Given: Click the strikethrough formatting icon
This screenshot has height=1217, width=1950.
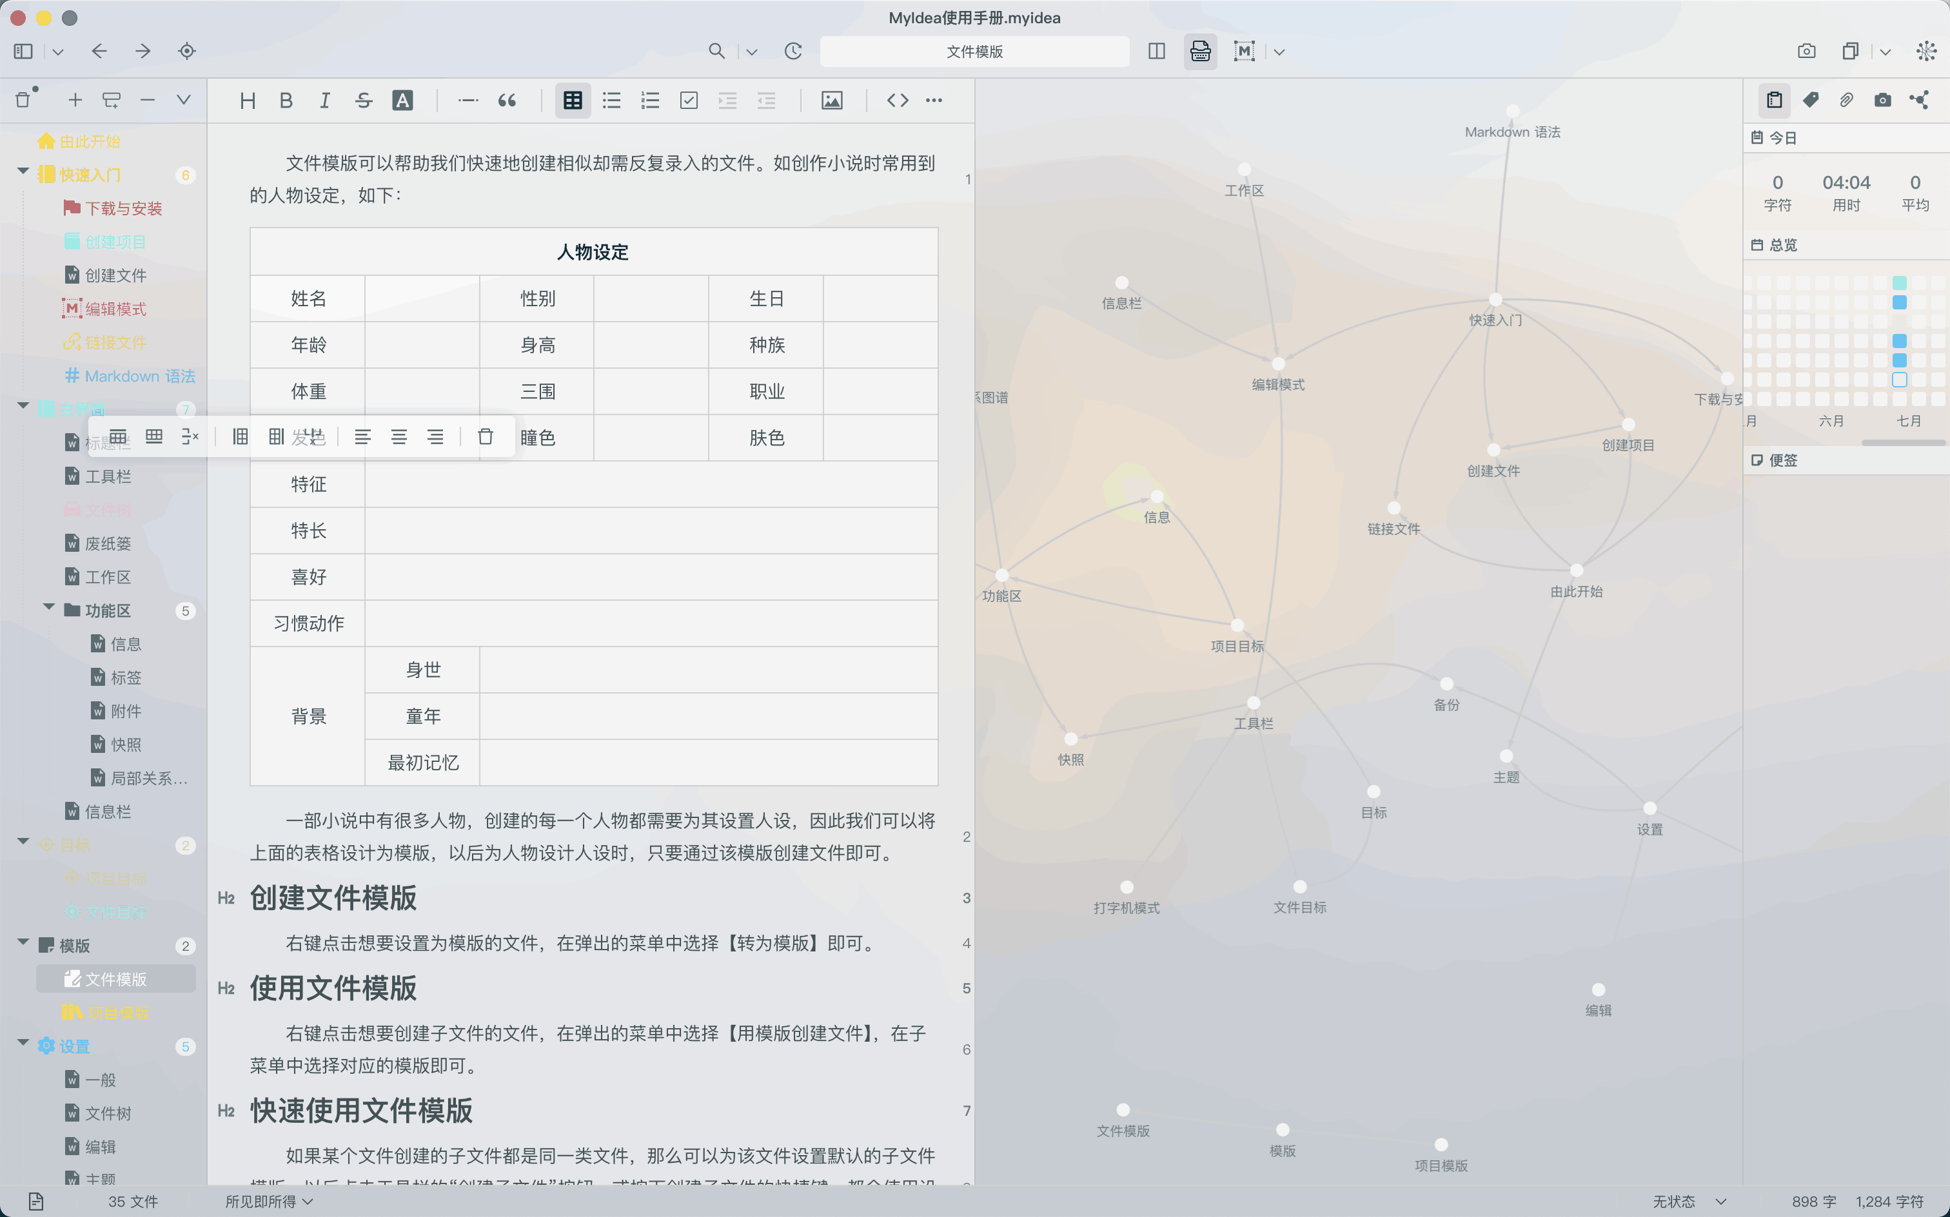Looking at the screenshot, I should (x=363, y=100).
